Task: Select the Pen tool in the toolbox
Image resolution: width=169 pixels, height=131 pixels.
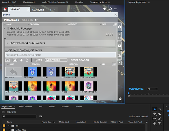Action: pyautogui.click(x=160, y=119)
